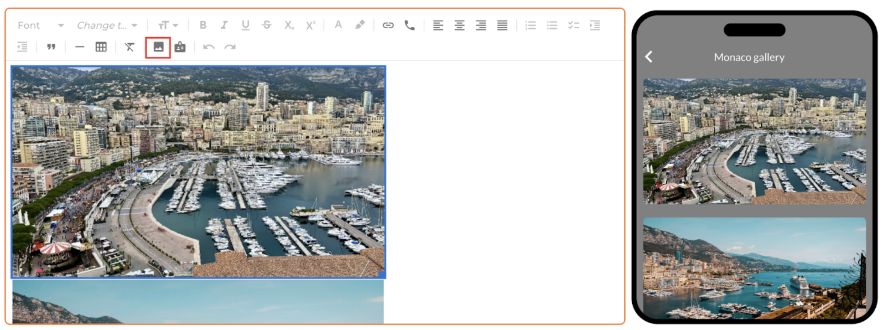883x330 pixels.
Task: Click the contact card badge icon
Action: coord(180,47)
